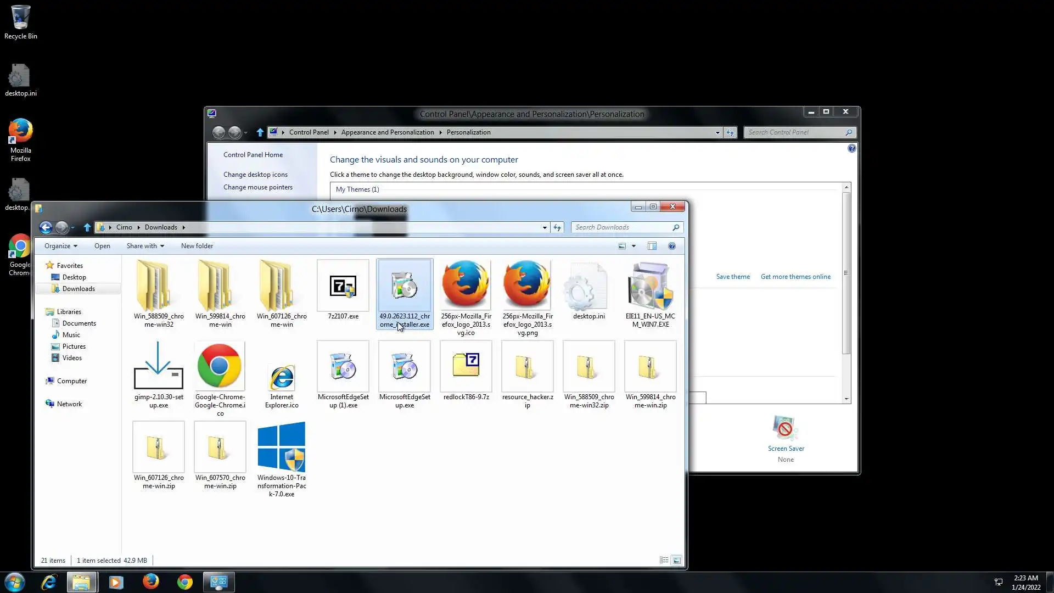The height and width of the screenshot is (593, 1054).
Task: Select the redlockT86-9.7z archive icon
Action: tap(466, 366)
